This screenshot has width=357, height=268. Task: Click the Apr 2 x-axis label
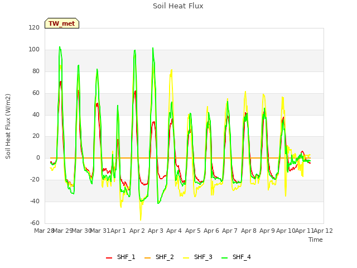pos(137,231)
